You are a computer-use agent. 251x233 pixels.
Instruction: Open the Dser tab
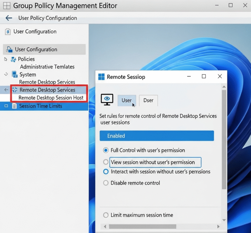click(148, 100)
